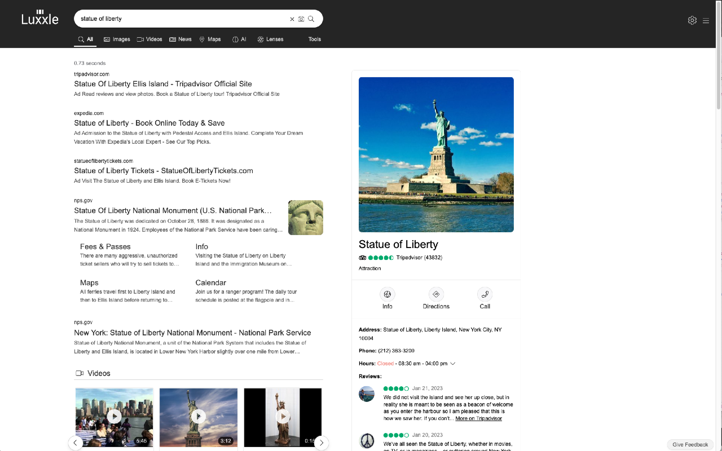
Task: Advance the video carousel with the right arrow
Action: (x=322, y=443)
